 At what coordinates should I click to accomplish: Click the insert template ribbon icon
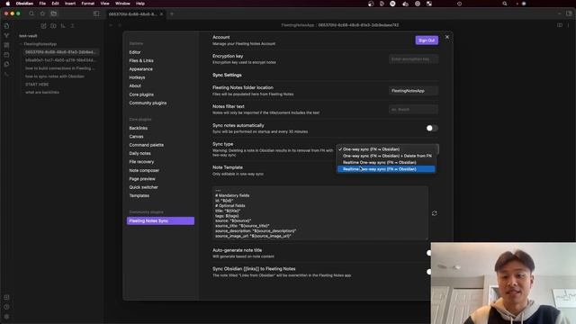pyautogui.click(x=6, y=64)
